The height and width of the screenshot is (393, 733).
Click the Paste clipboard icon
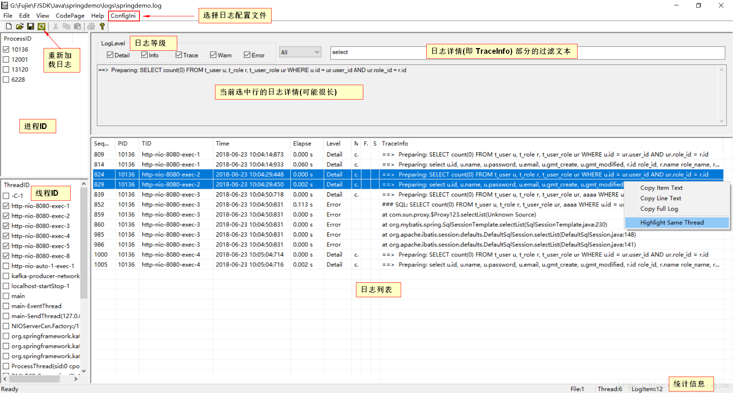click(x=78, y=26)
